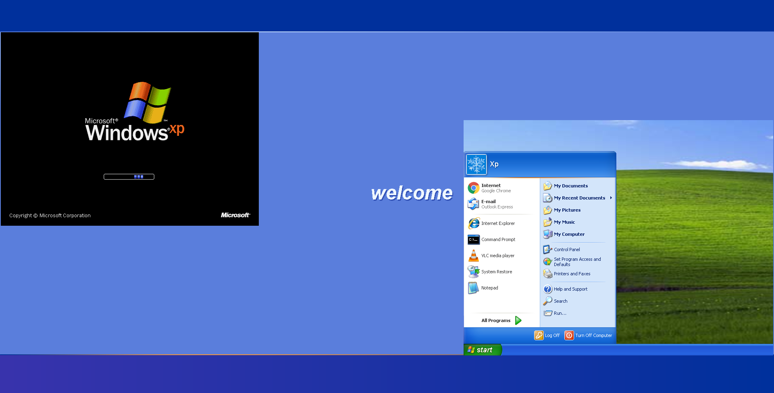Image resolution: width=774 pixels, height=393 pixels.
Task: Select the Command Prompt text entry
Action: coord(498,239)
